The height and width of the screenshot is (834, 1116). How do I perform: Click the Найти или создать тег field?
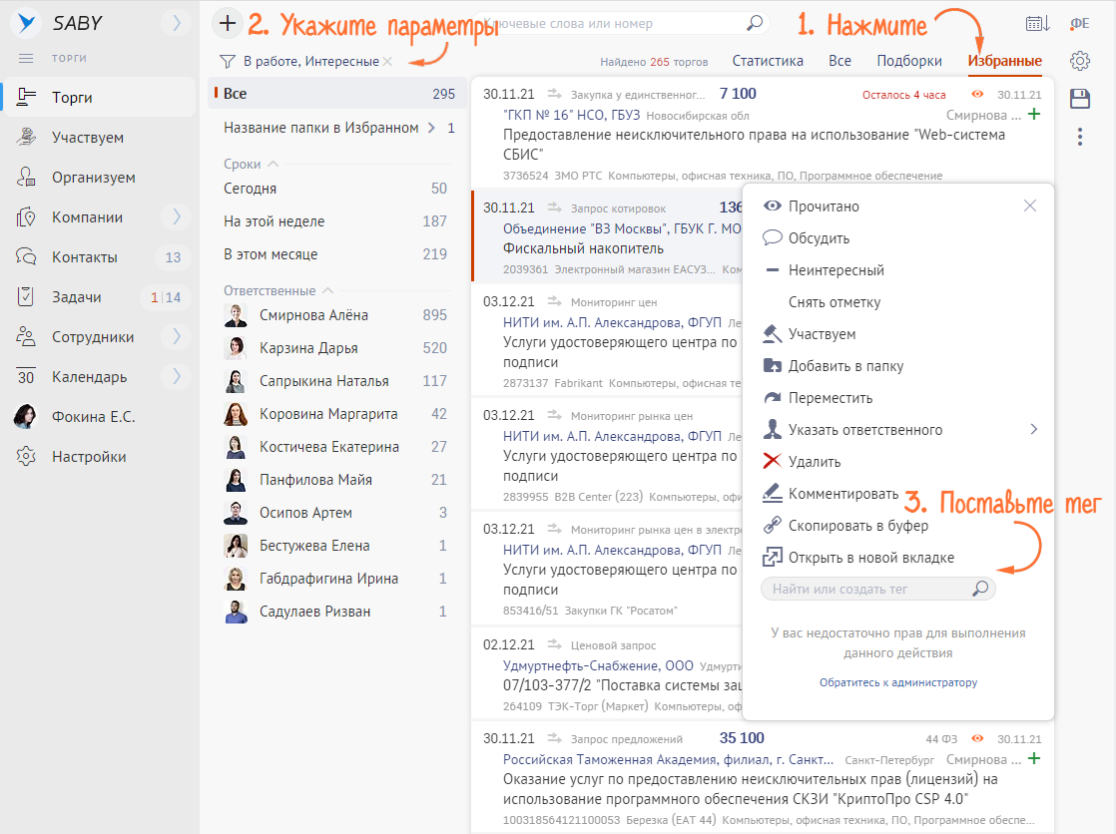(863, 590)
